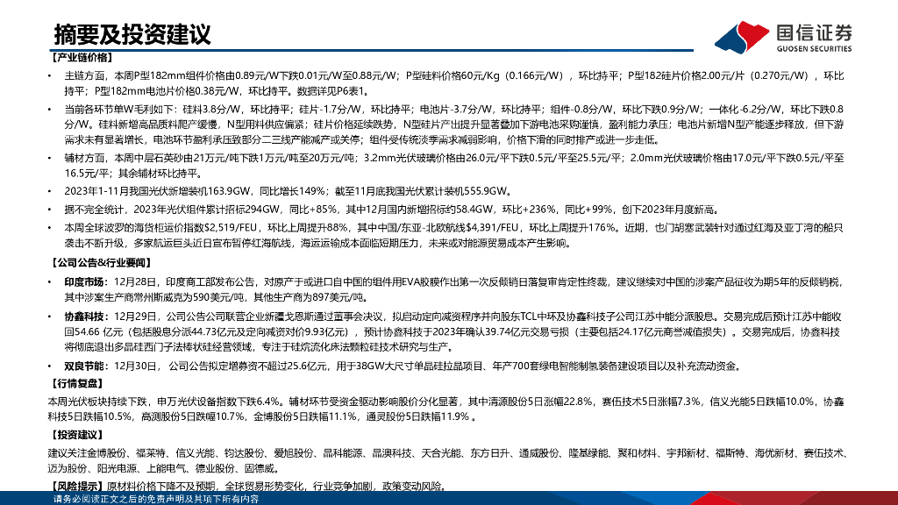
Task: Click the bold label 印度市场
Action: (84, 281)
